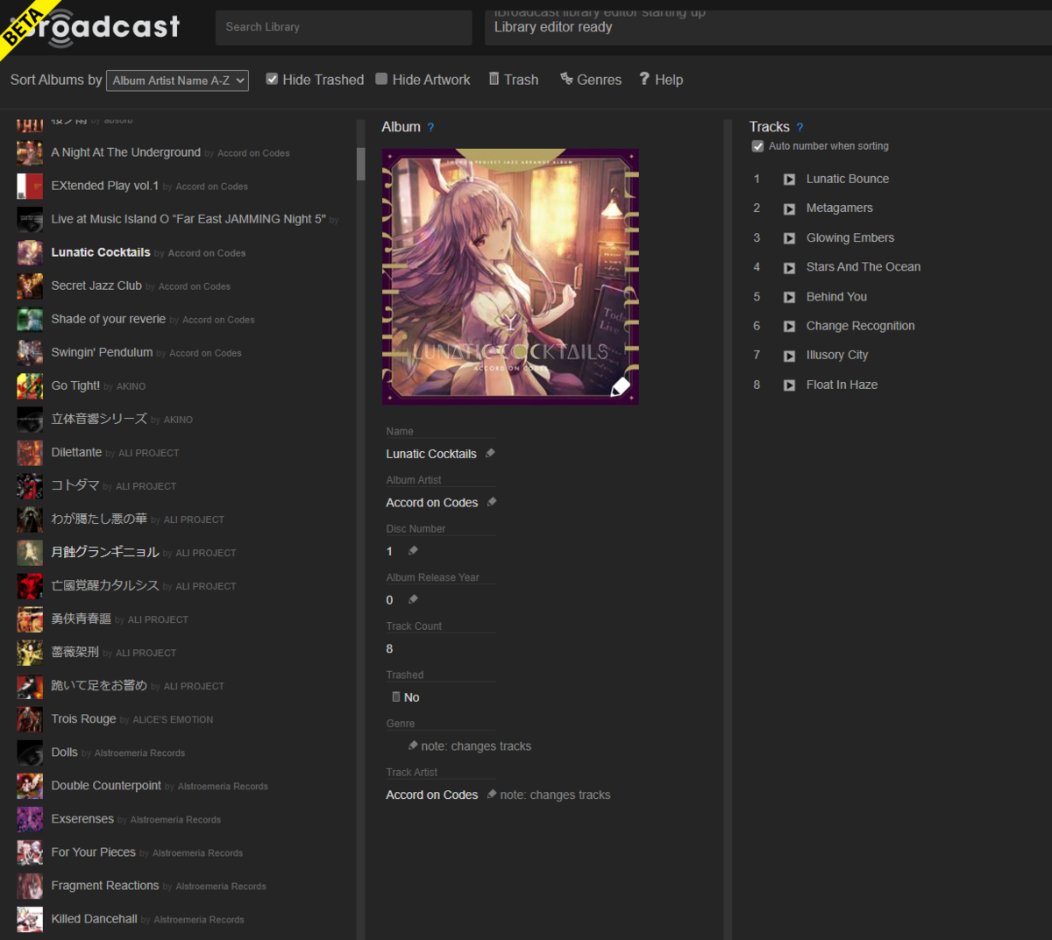Play the track Change Recognition
This screenshot has width=1052, height=940.
[789, 326]
